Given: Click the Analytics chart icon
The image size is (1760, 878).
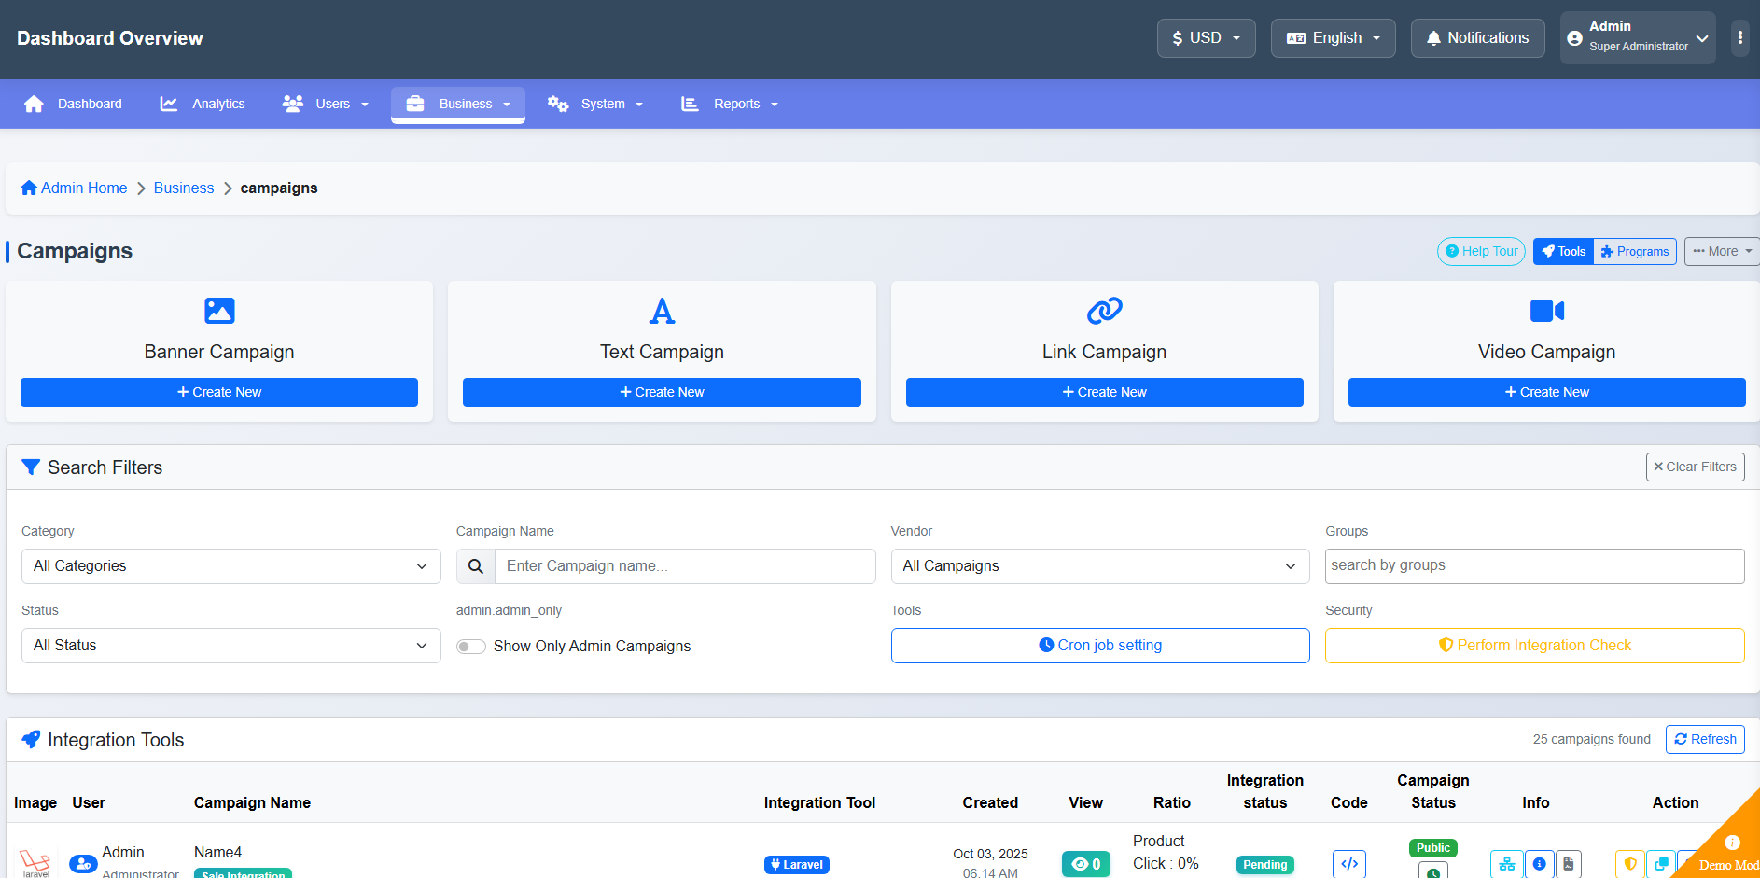Looking at the screenshot, I should point(168,104).
